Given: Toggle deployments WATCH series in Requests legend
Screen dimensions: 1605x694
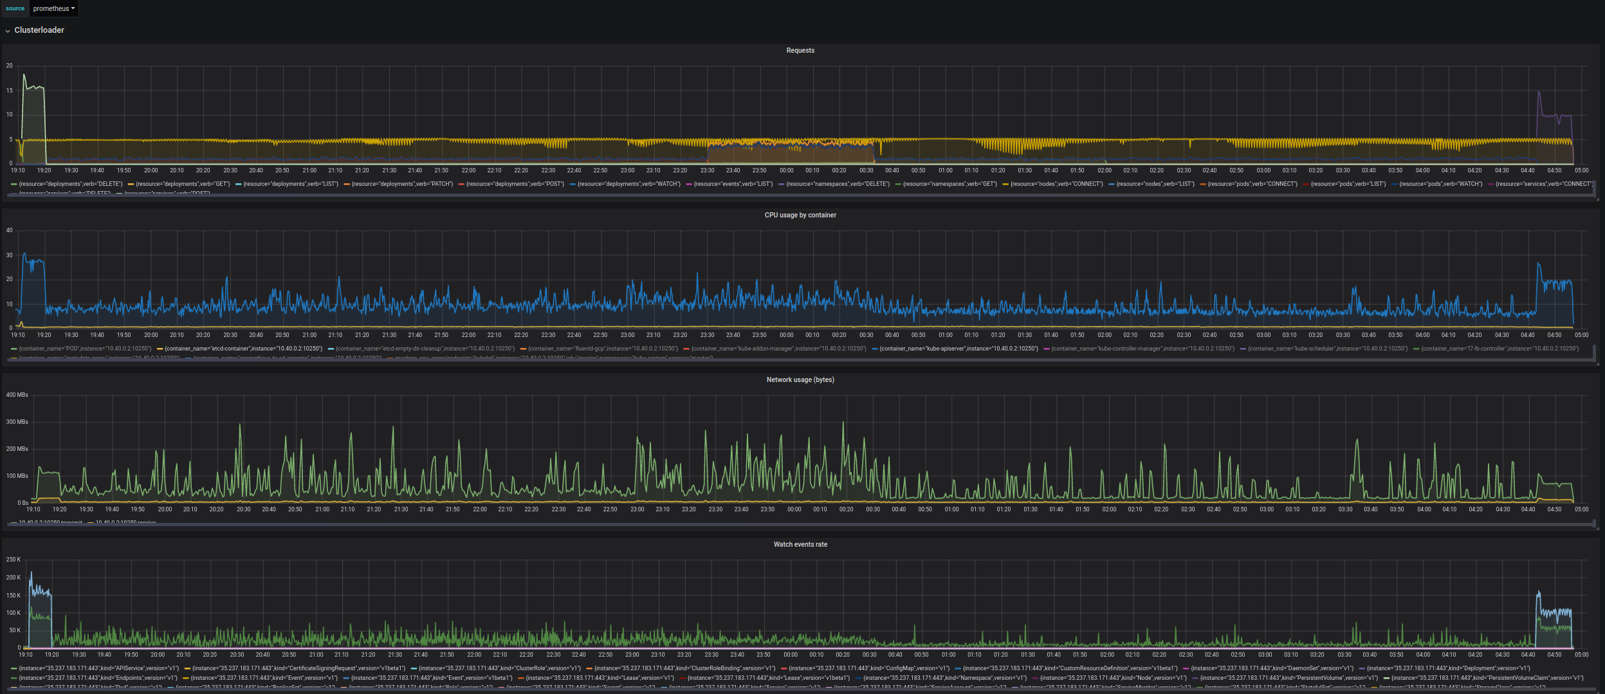Looking at the screenshot, I should click(628, 184).
